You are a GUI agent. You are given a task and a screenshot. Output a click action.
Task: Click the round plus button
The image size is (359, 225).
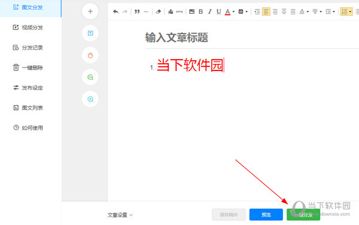(x=90, y=11)
